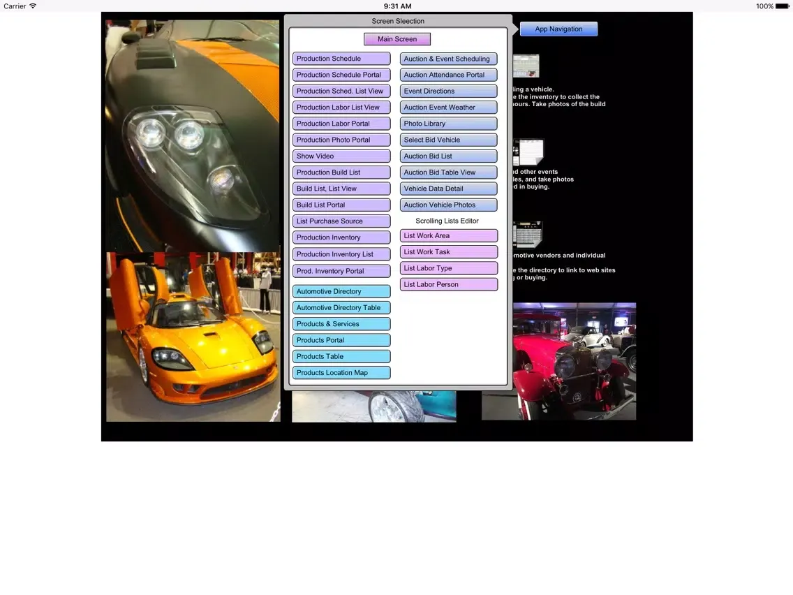Screen dimensions: 793x595
Task: Go to Production Schedule Portal
Action: (341, 75)
